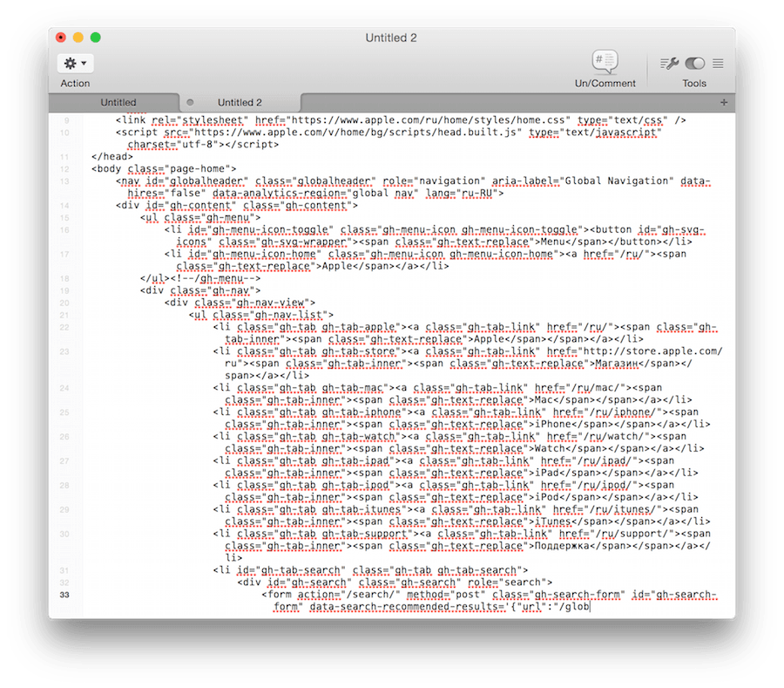Place cursor at end after /glob
The height and width of the screenshot is (688, 784).
(590, 607)
